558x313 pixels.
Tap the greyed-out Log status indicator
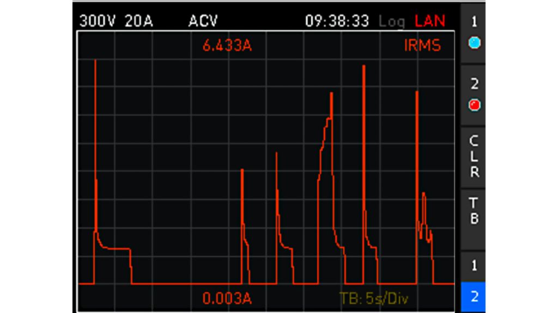[x=392, y=22]
